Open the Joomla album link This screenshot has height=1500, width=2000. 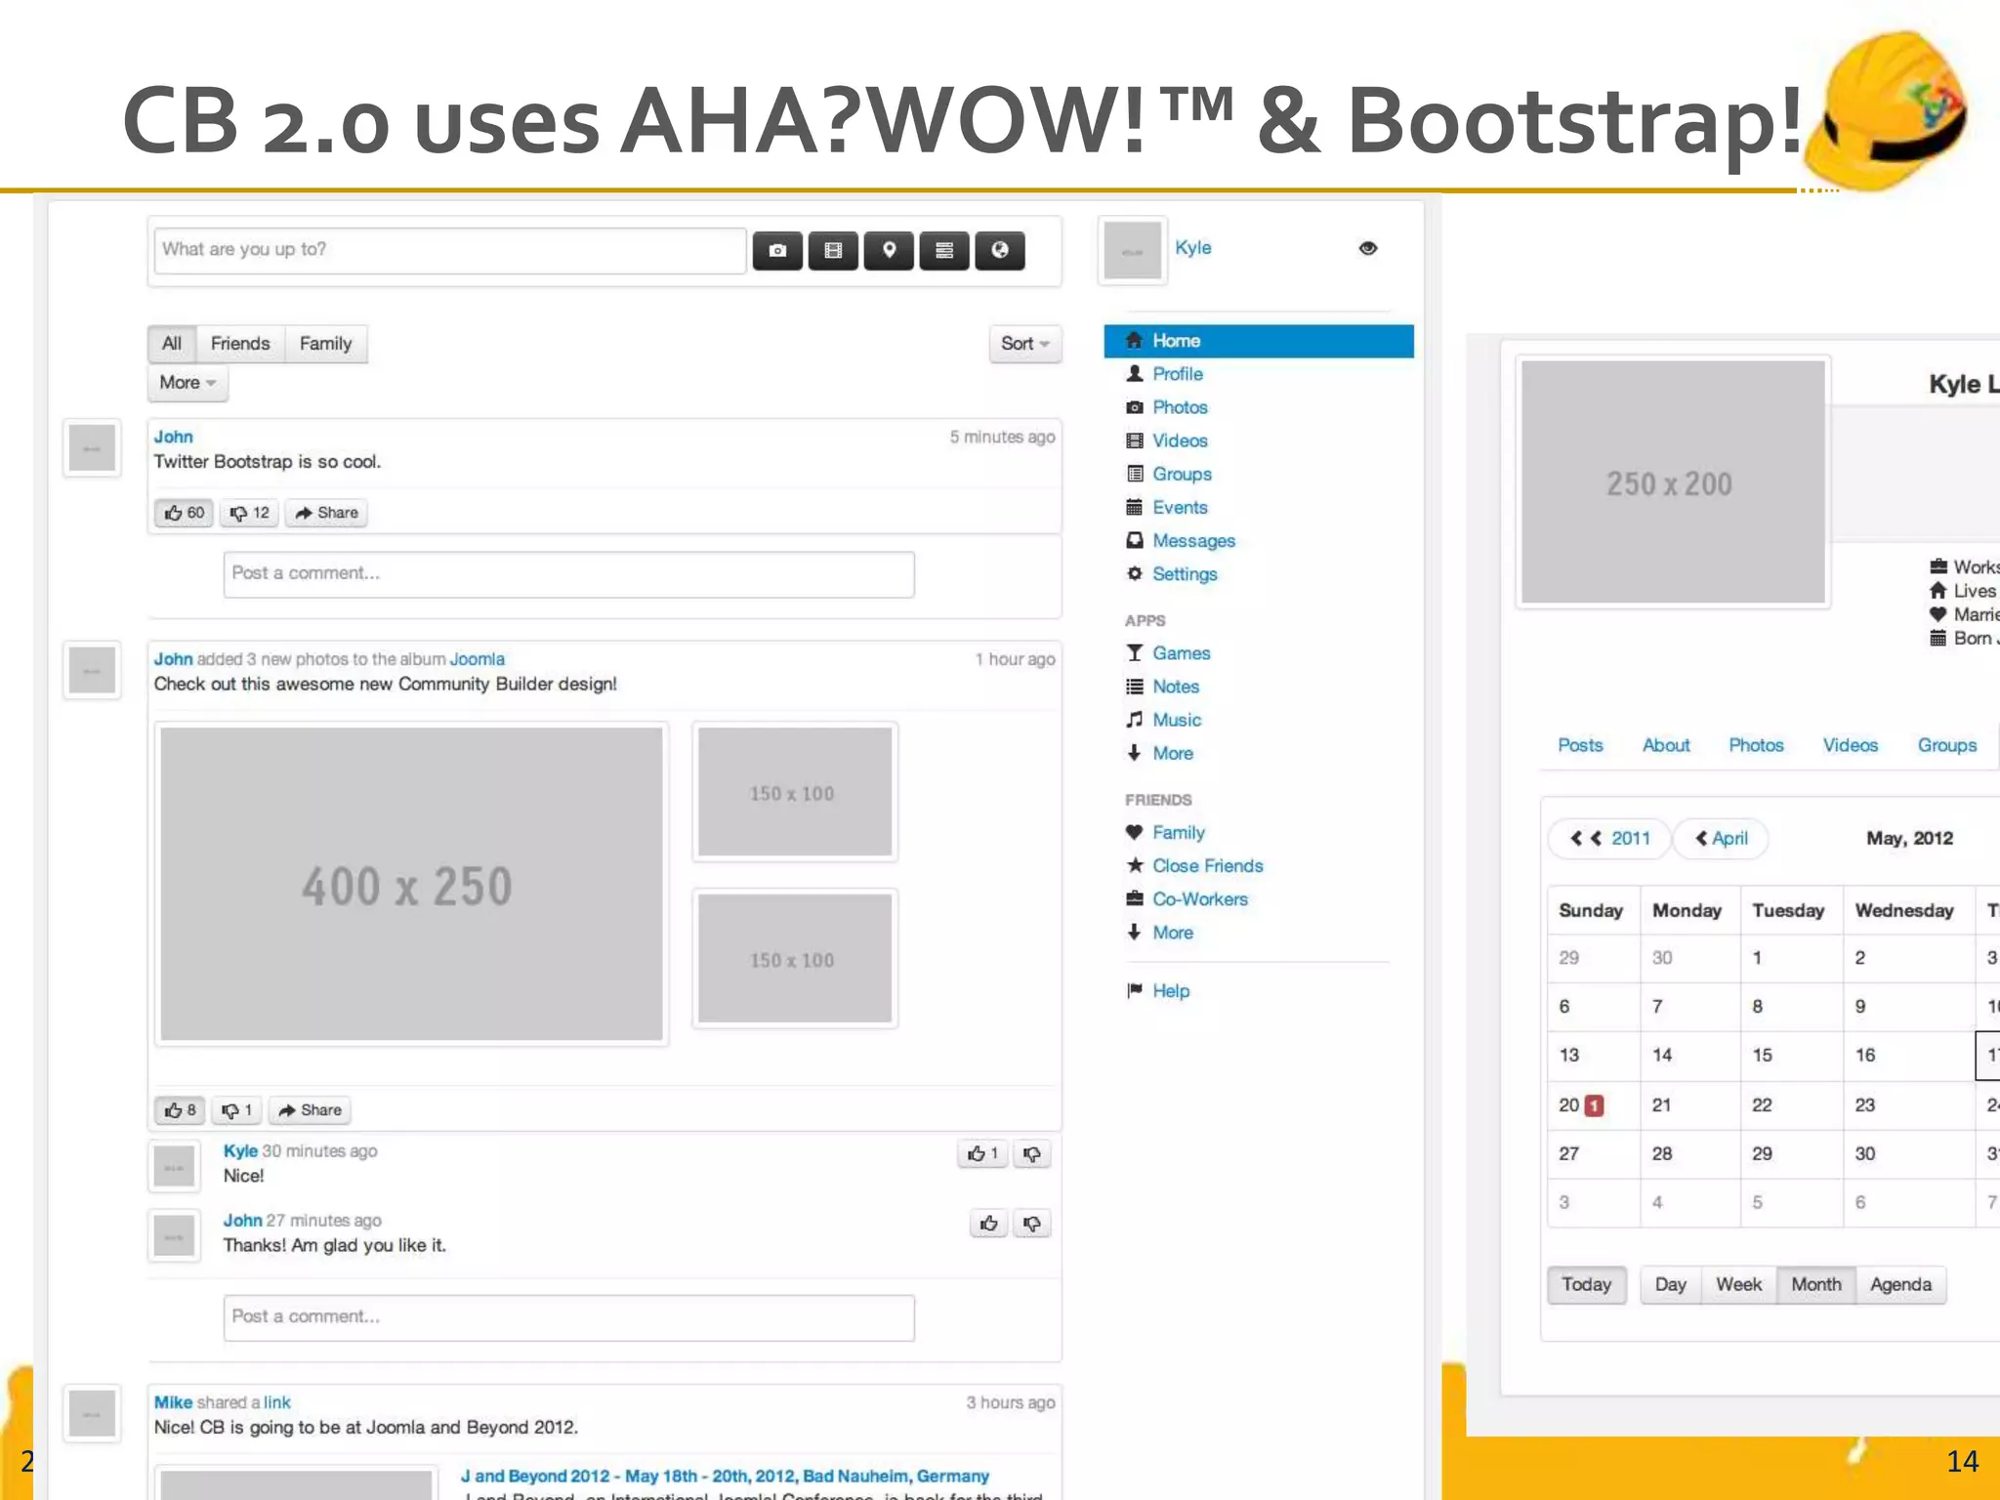tap(477, 659)
